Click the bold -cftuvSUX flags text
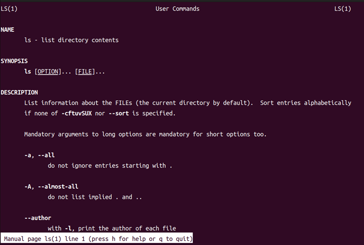The width and height of the screenshot is (364, 245). [x=77, y=113]
